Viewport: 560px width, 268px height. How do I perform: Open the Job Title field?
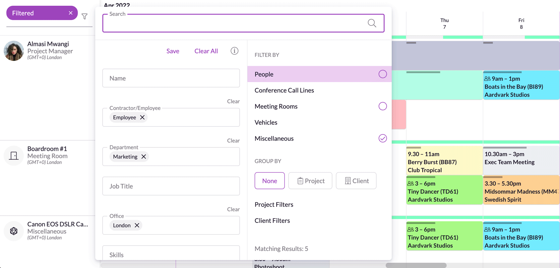point(171,186)
